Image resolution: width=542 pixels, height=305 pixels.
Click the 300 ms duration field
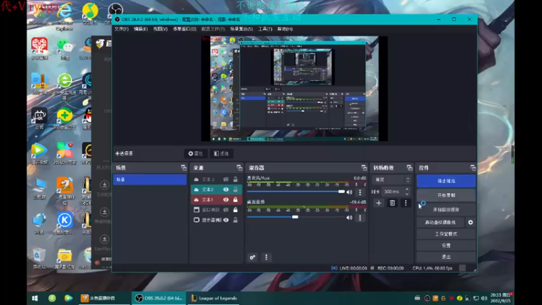(393, 192)
